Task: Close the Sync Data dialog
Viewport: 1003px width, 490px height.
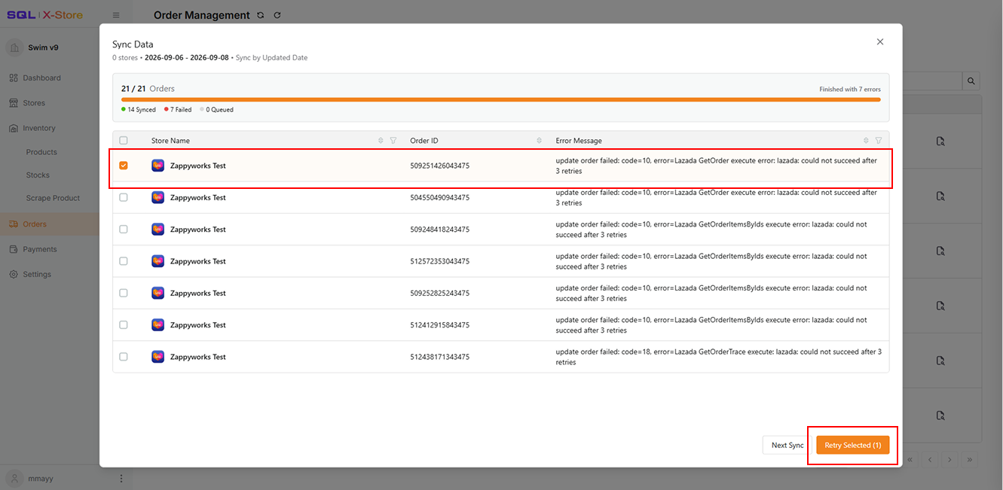Action: (x=879, y=42)
